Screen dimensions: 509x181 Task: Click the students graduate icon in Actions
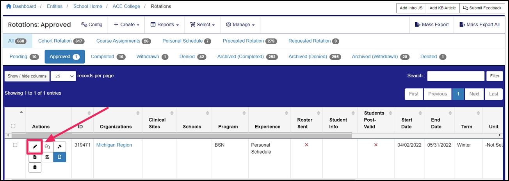coord(47,157)
